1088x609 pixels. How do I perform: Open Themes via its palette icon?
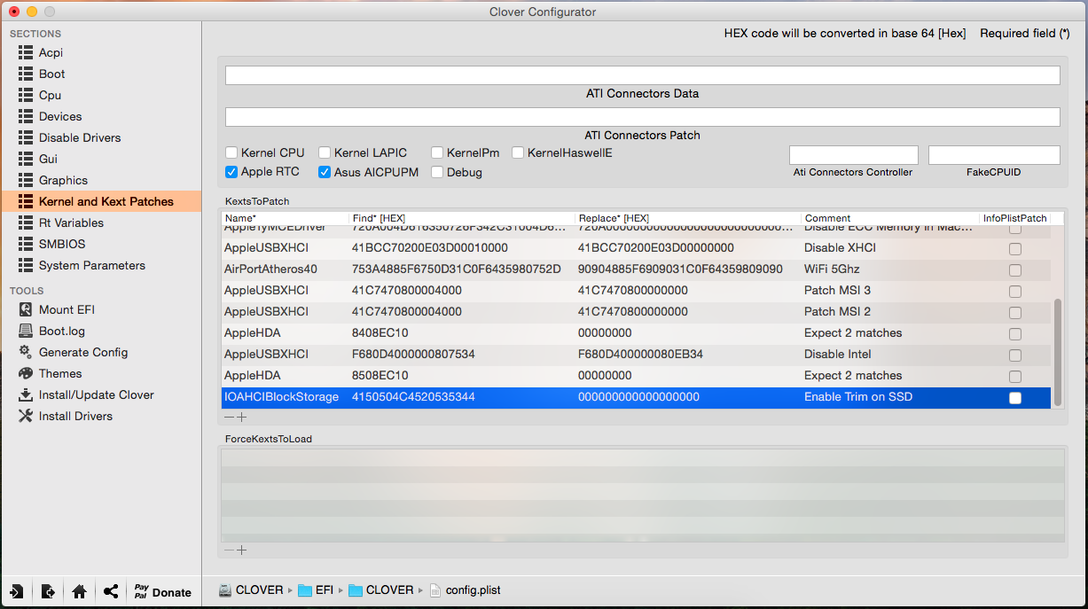25,373
